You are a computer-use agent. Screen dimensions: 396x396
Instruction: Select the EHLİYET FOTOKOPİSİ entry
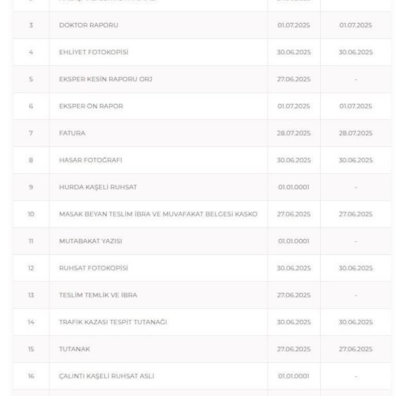pos(93,52)
